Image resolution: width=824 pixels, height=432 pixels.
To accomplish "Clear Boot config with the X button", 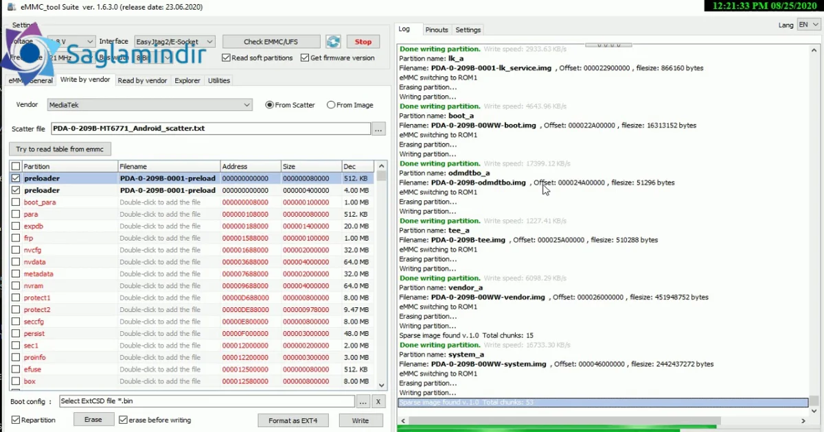I will (x=380, y=401).
